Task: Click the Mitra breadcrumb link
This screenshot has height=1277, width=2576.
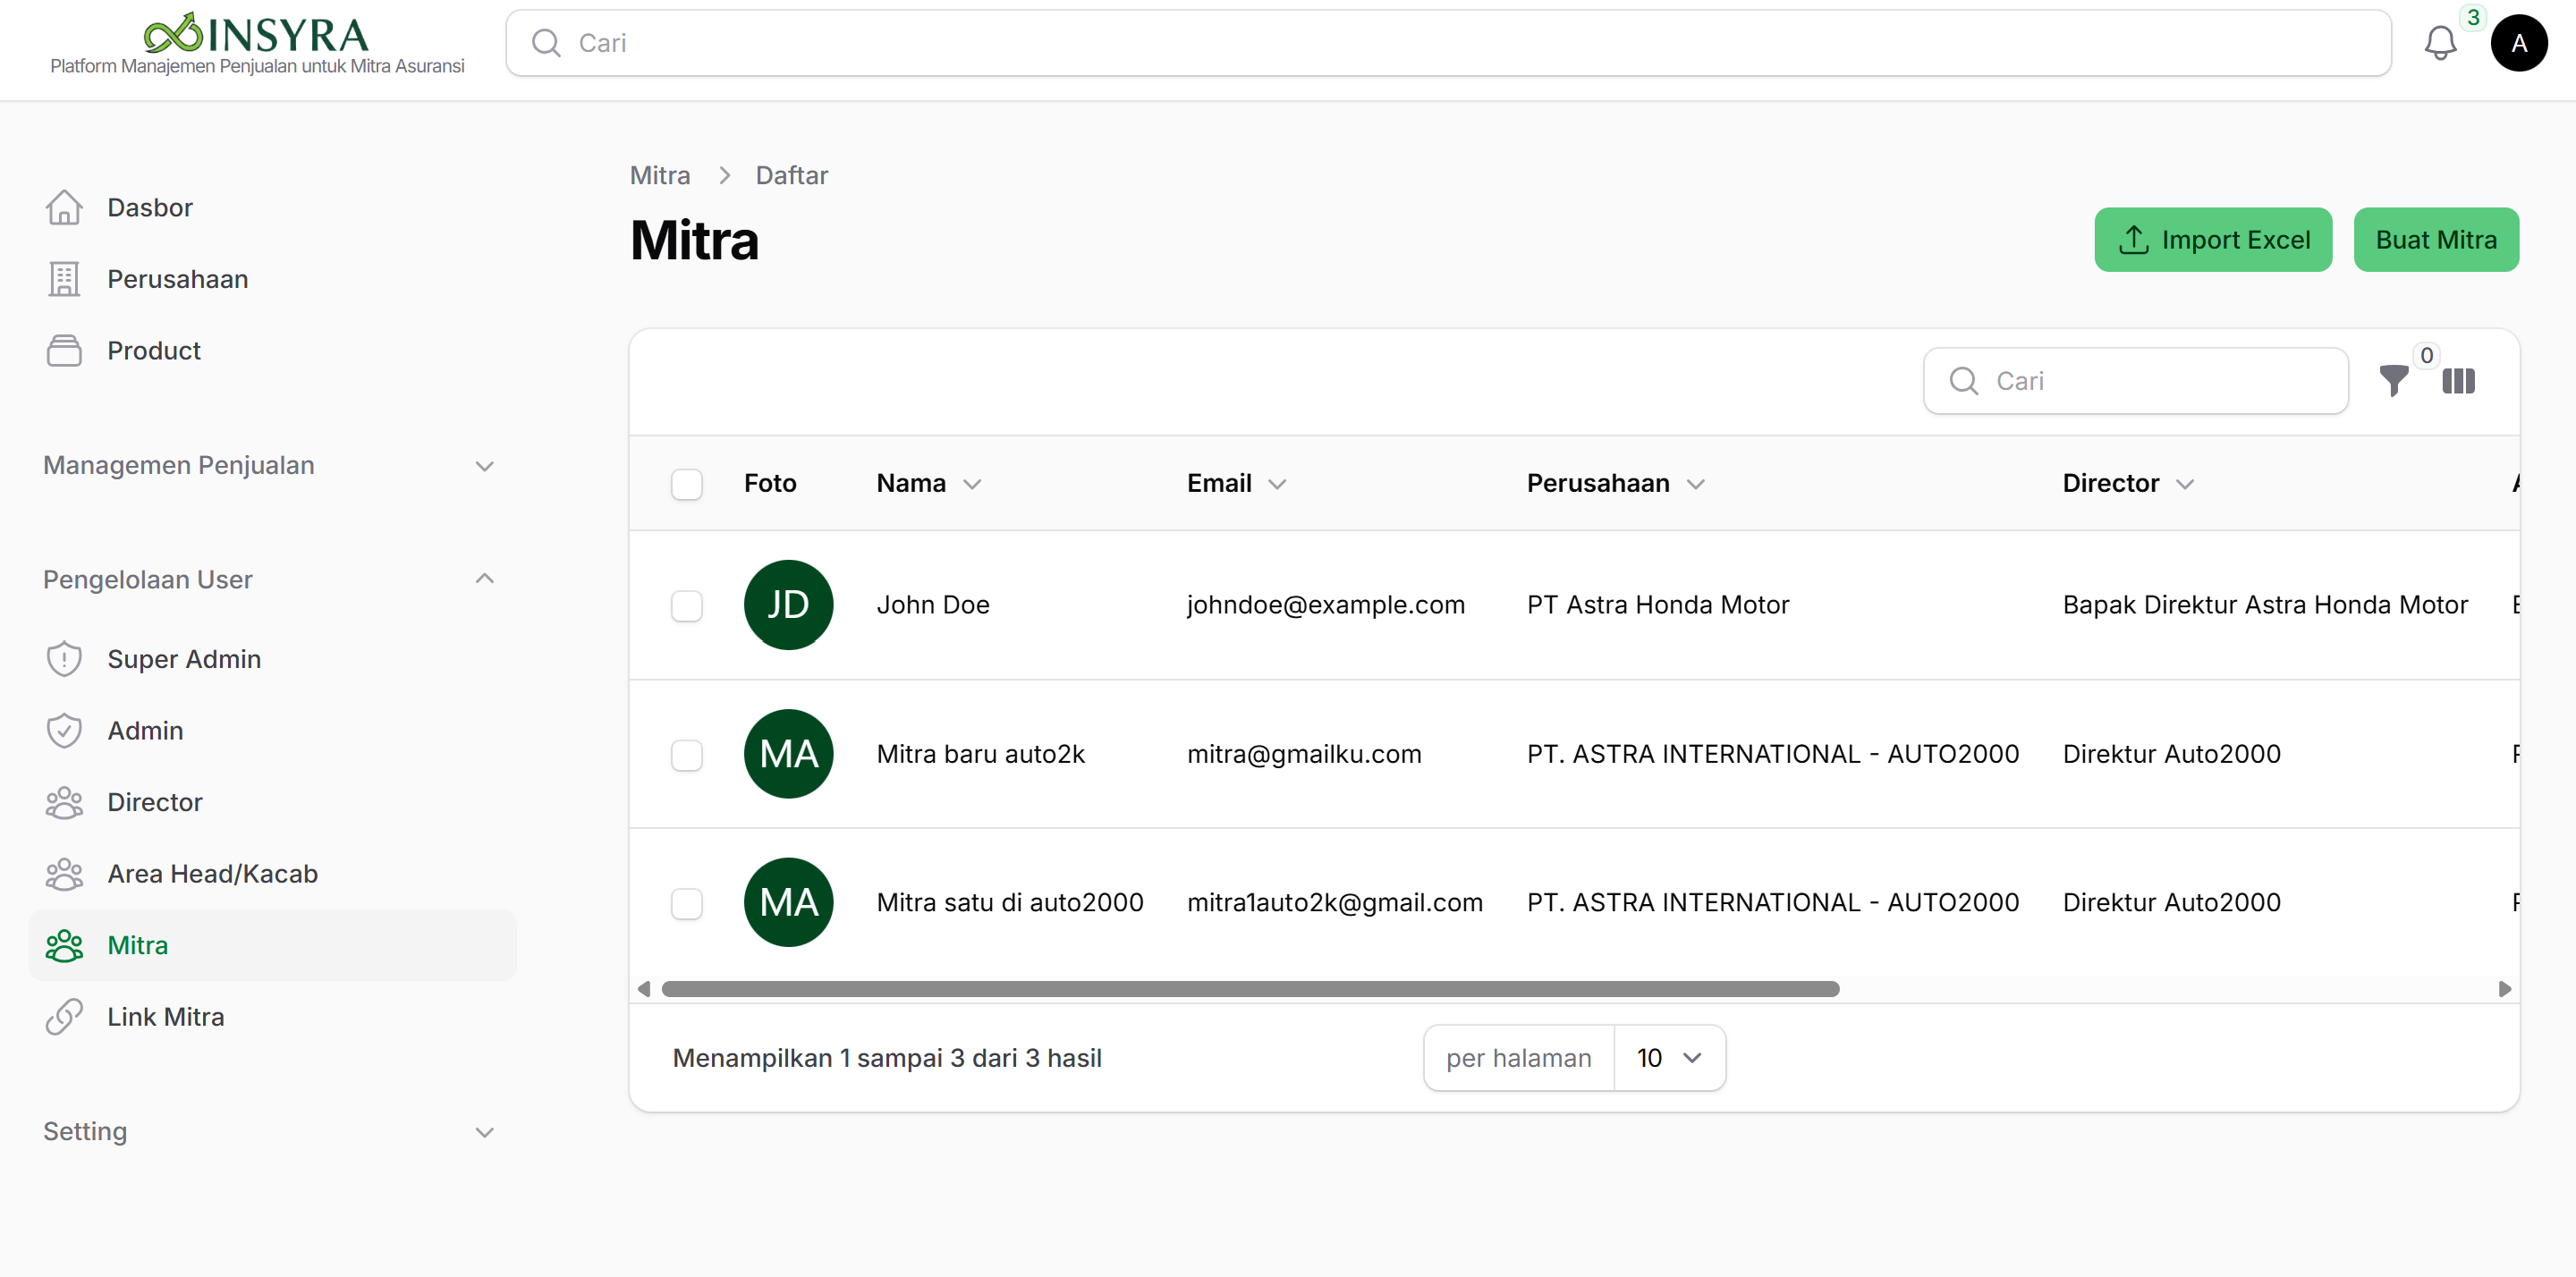Action: pos(660,176)
